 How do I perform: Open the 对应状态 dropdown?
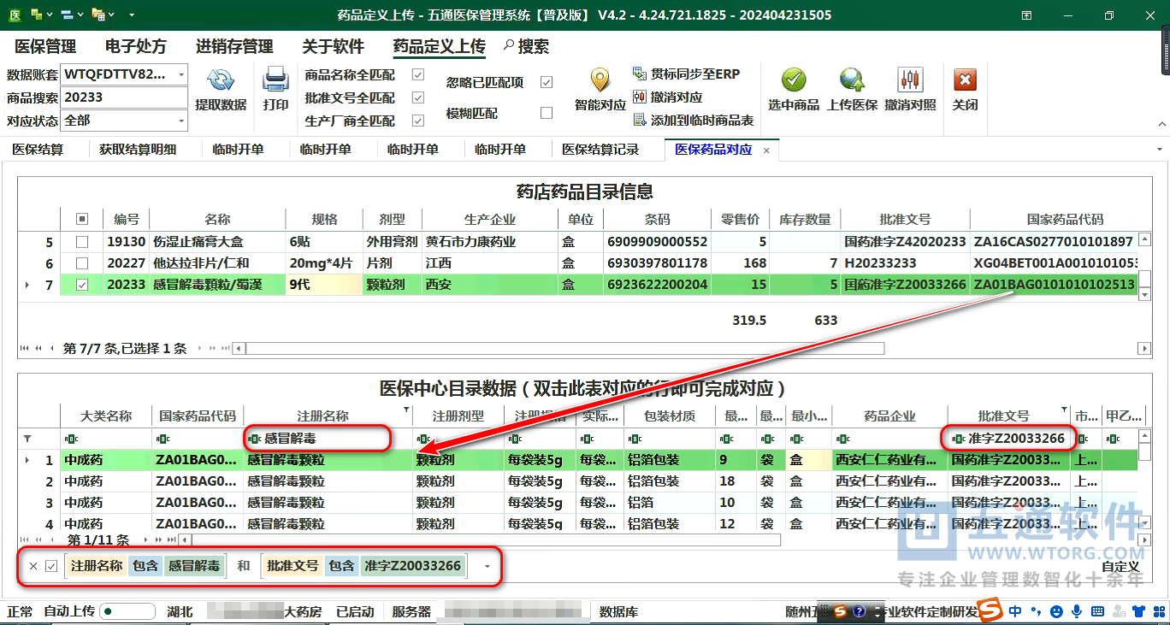tap(181, 121)
